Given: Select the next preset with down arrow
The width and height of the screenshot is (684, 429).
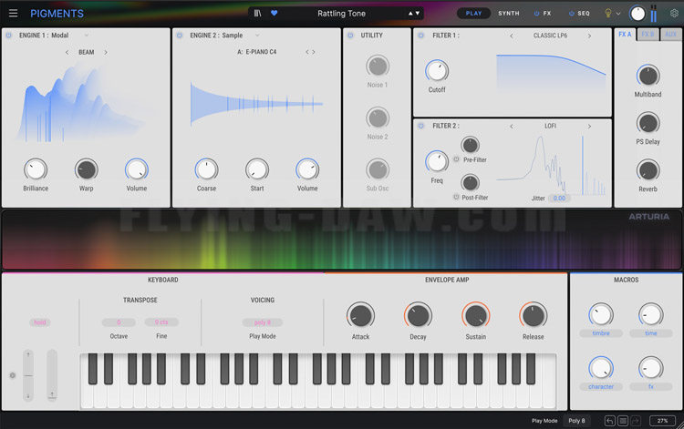Looking at the screenshot, I should tap(418, 14).
